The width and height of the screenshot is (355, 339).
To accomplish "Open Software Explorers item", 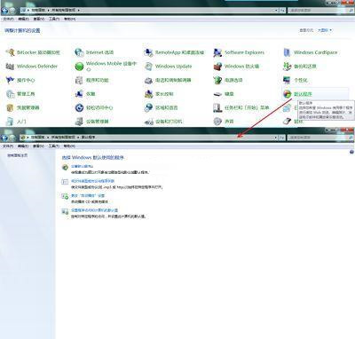I will pos(239,52).
